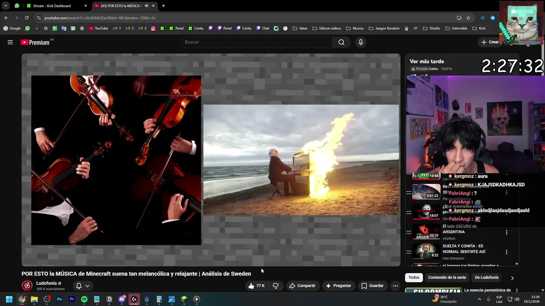Screen dimensions: 545x306
Task: Open the Diseño bookmark folder
Action: click(x=431, y=28)
